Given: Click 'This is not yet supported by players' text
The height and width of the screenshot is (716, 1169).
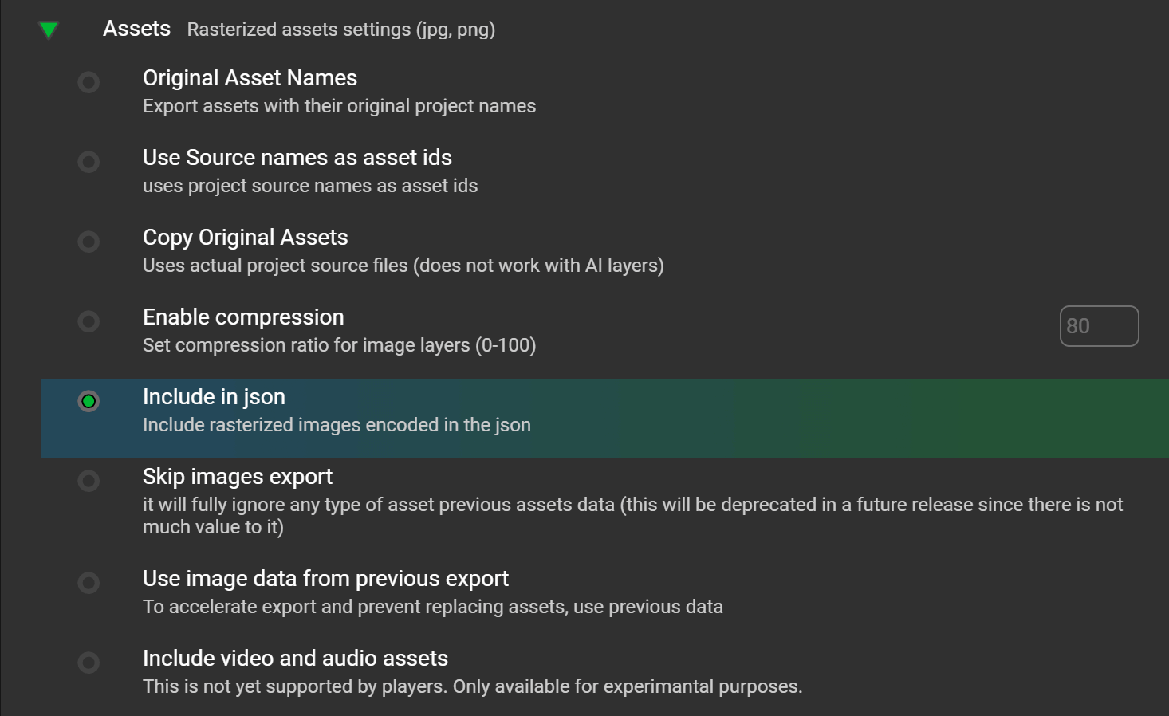Looking at the screenshot, I should coord(472,686).
